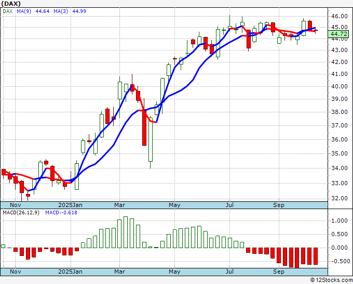Click Mar on the price chart time axis

pyautogui.click(x=119, y=205)
